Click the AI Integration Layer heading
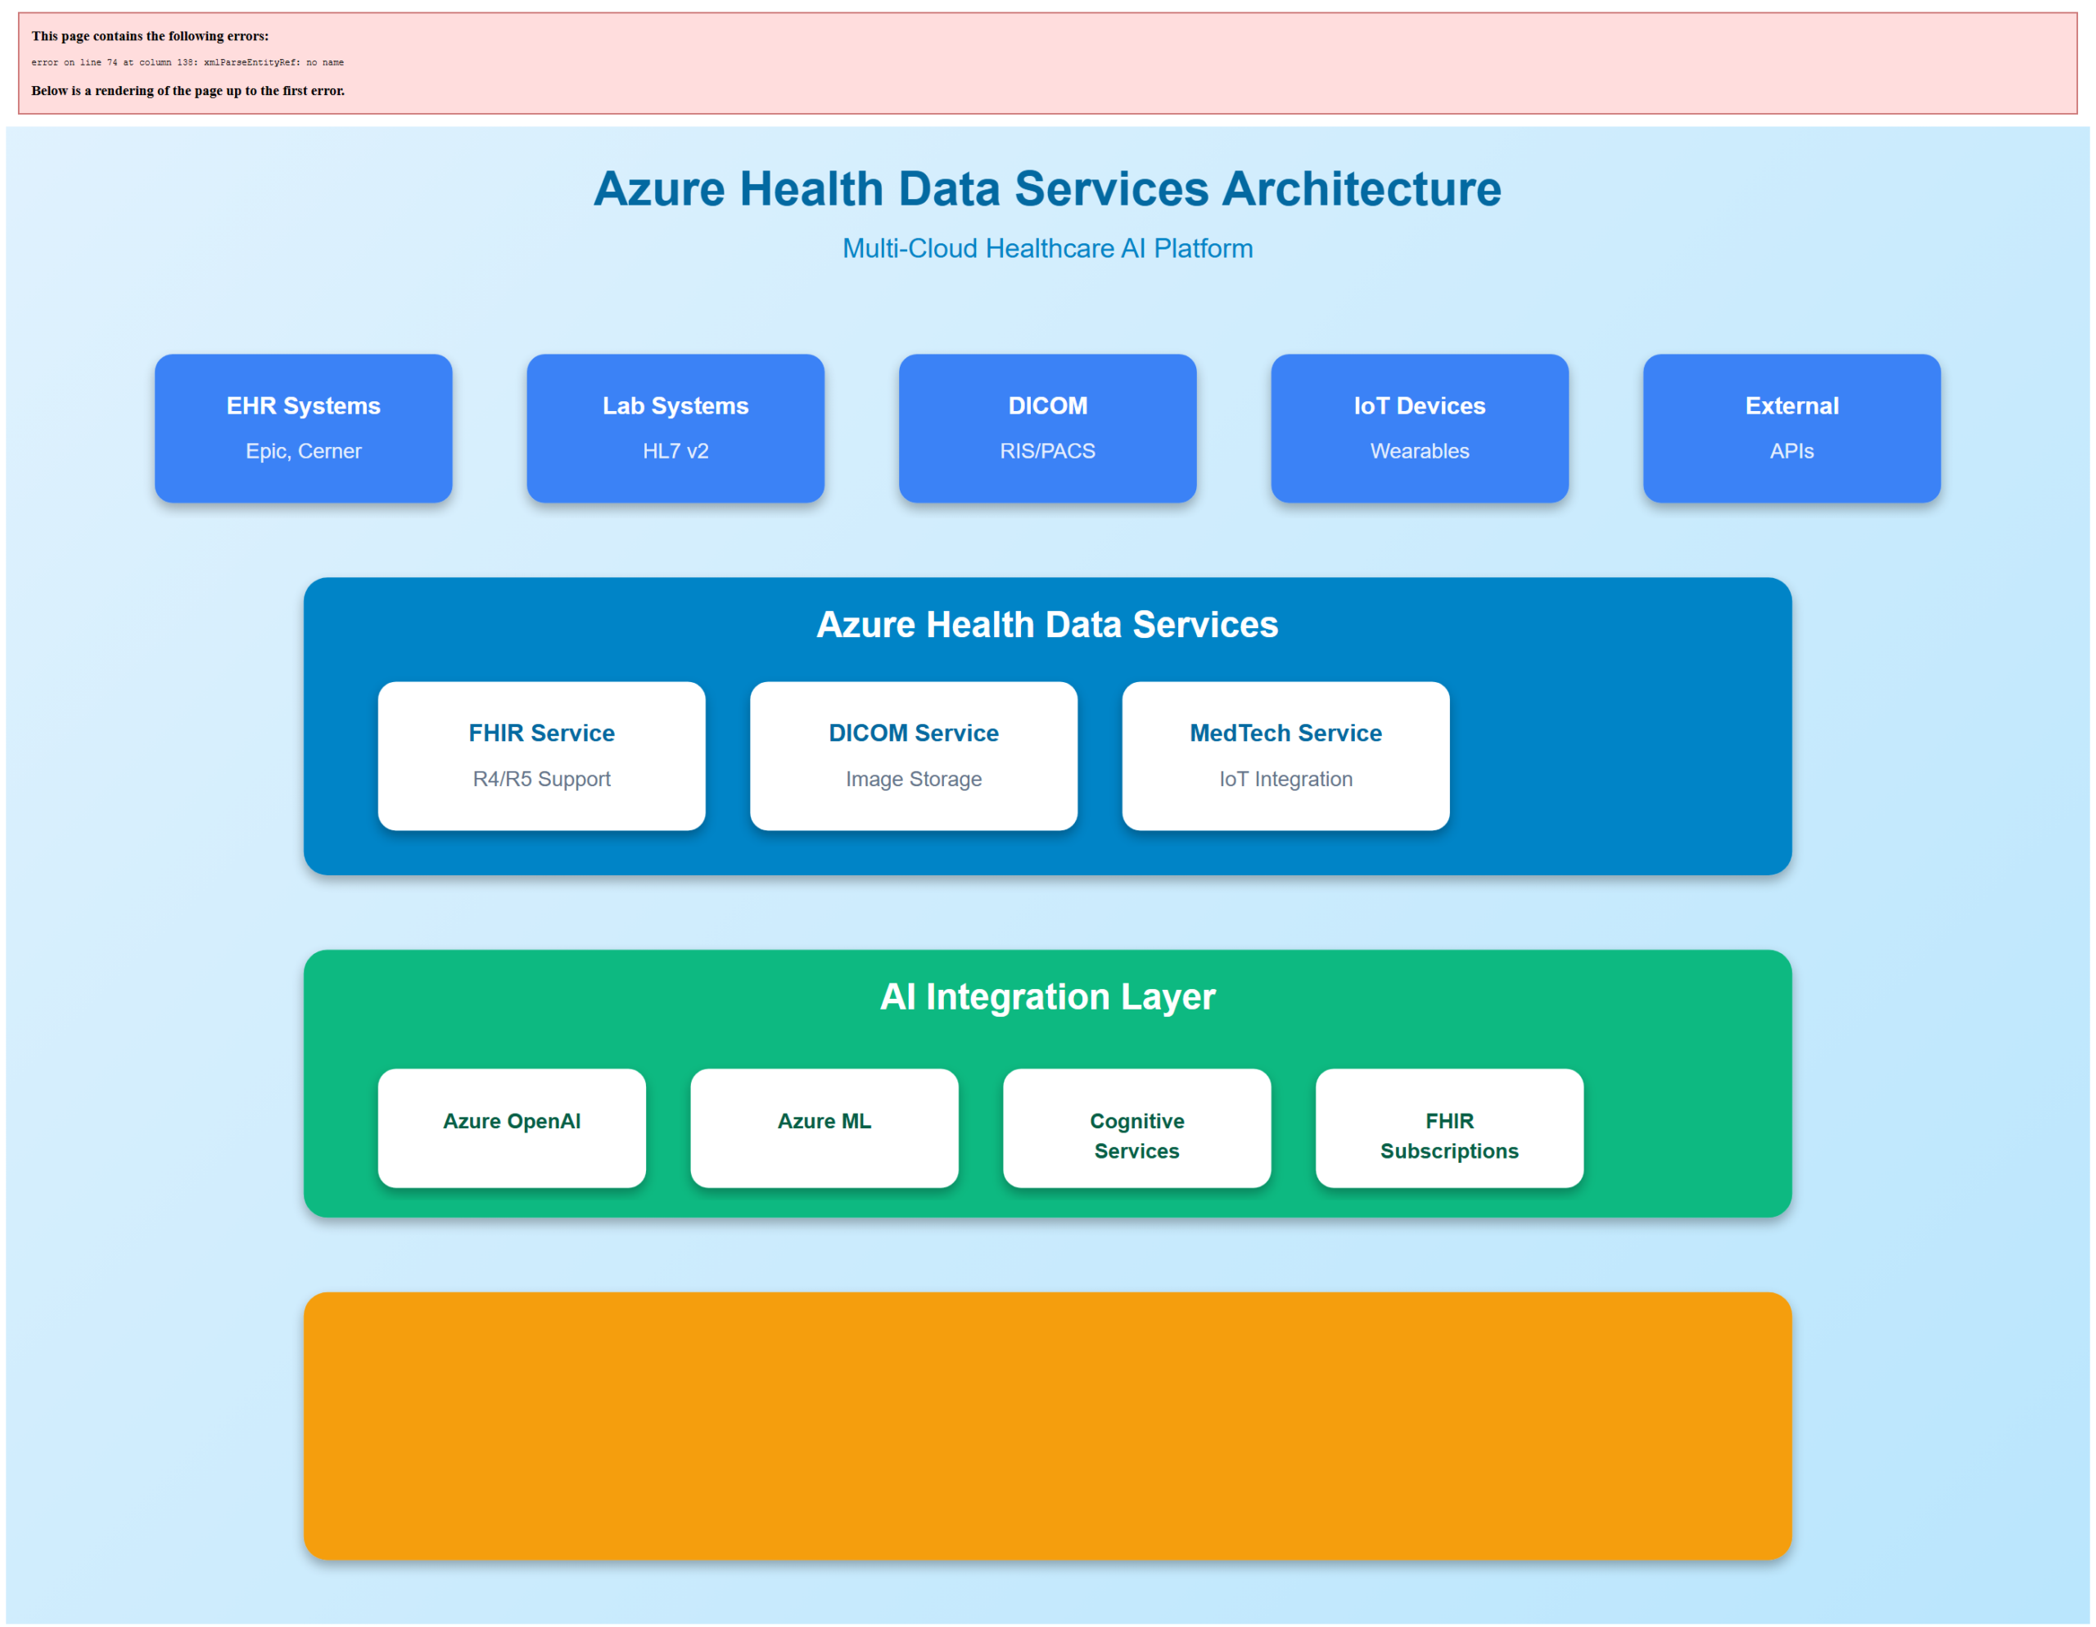The image size is (2096, 1627). point(1047,997)
